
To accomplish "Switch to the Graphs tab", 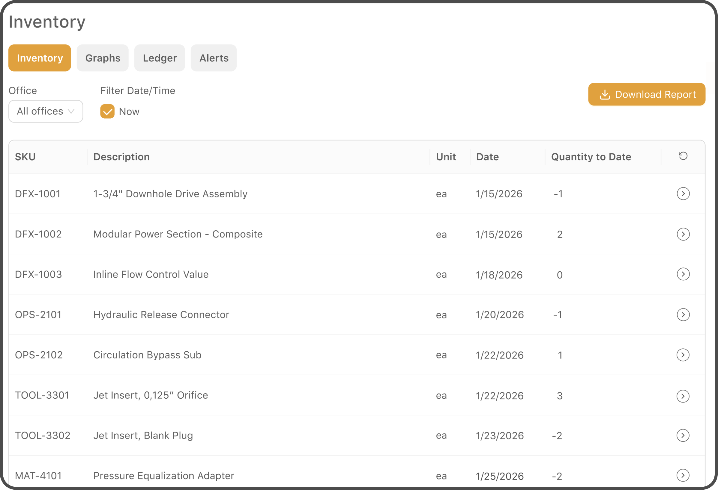I will 103,58.
